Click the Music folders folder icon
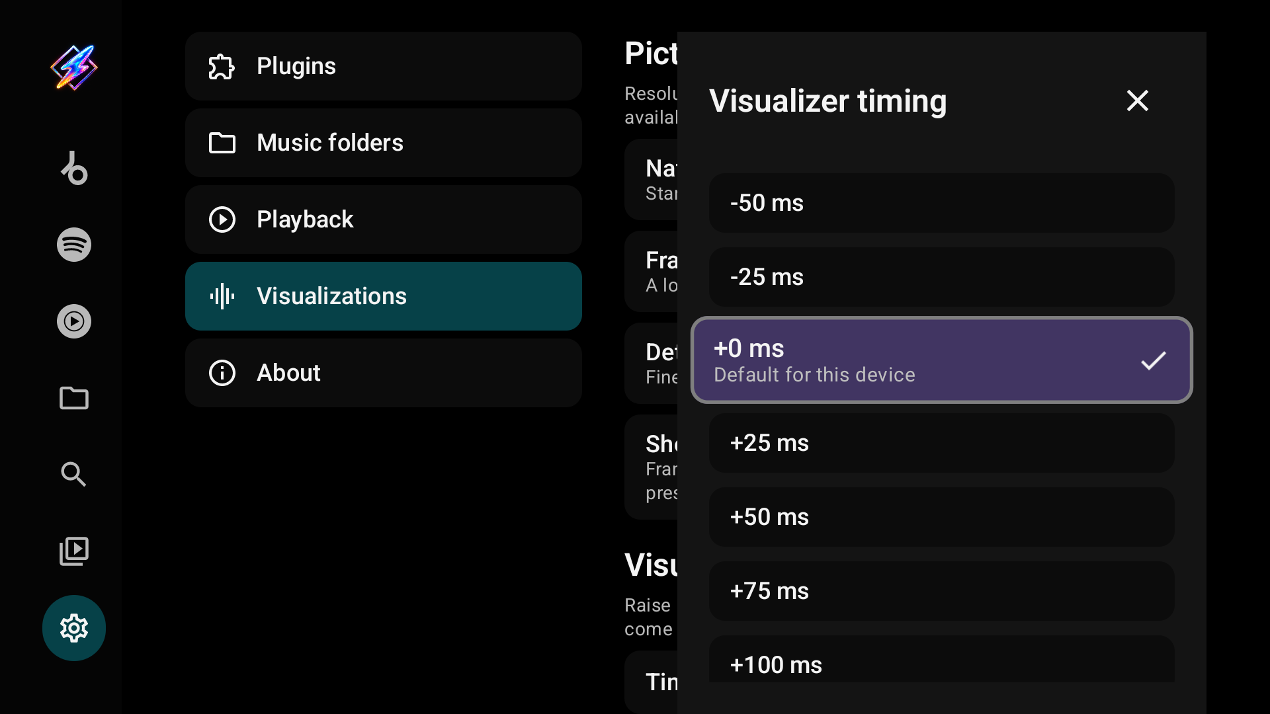Image resolution: width=1270 pixels, height=714 pixels. [222, 143]
